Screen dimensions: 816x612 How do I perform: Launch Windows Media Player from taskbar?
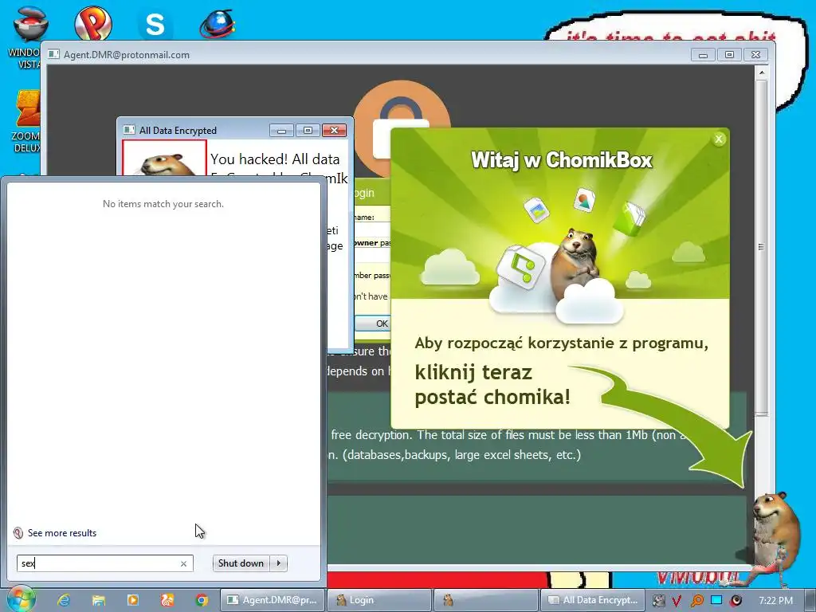click(133, 600)
